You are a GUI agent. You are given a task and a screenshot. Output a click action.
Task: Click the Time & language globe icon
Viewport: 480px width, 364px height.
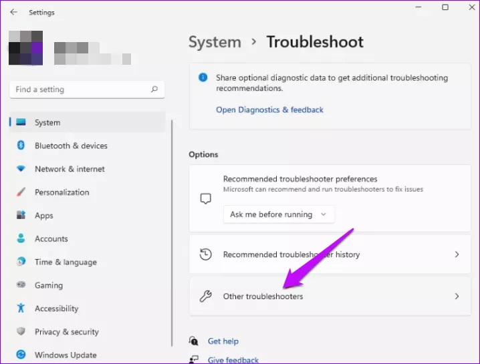(21, 262)
